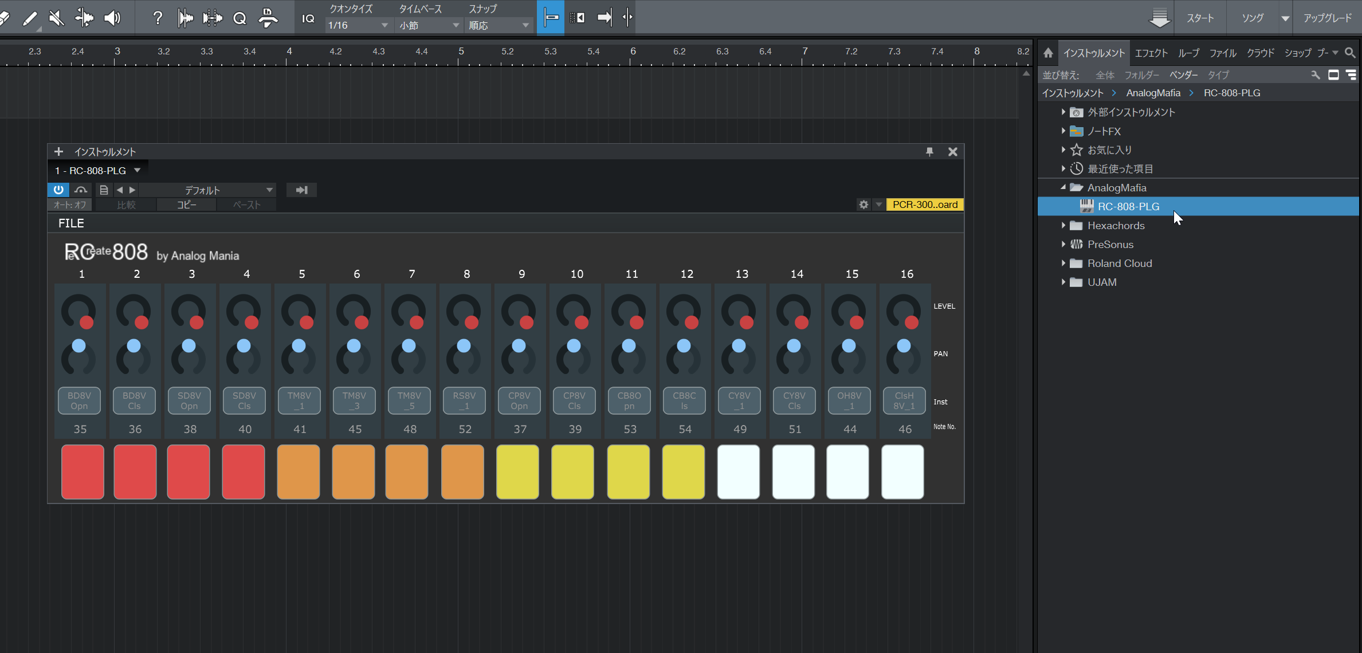The image size is (1362, 653).
Task: Click the BD8V Opn instrument selector
Action: (79, 400)
